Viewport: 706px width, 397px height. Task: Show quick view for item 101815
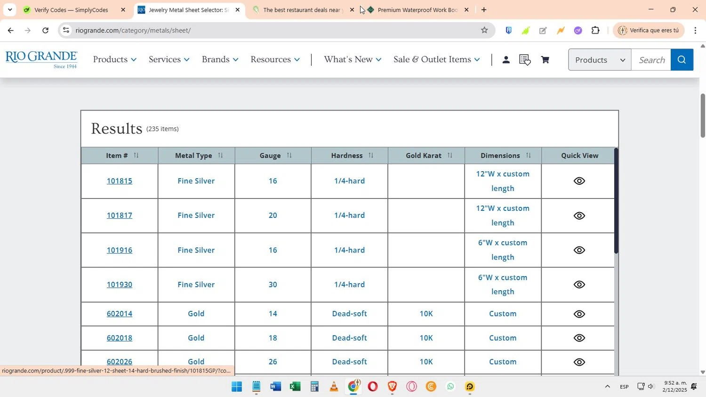click(579, 181)
